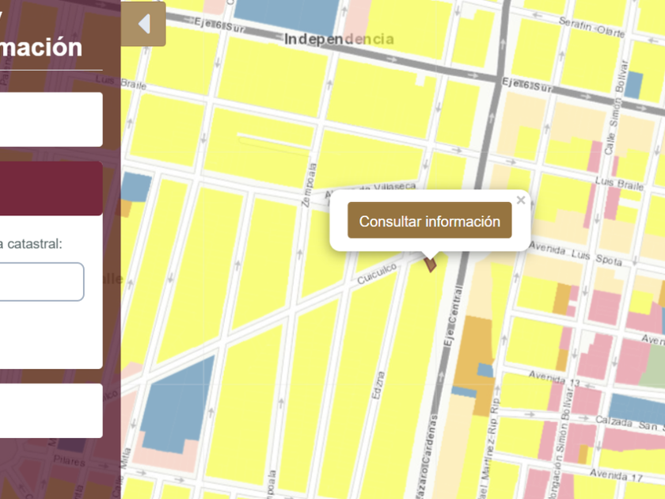This screenshot has height=499, width=665.
Task: Click the Avenida 17 label
Action: [616, 474]
